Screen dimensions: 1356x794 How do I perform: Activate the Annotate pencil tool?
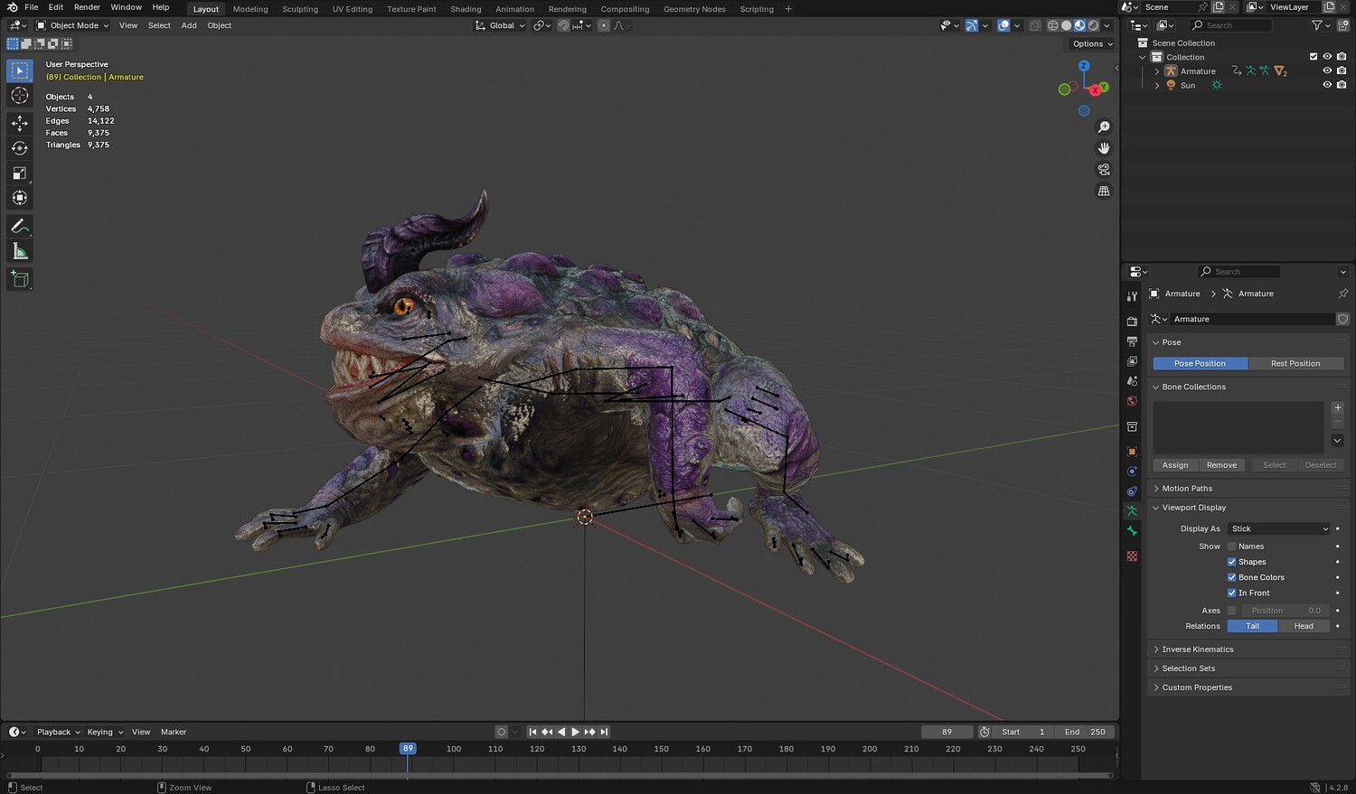click(x=20, y=227)
